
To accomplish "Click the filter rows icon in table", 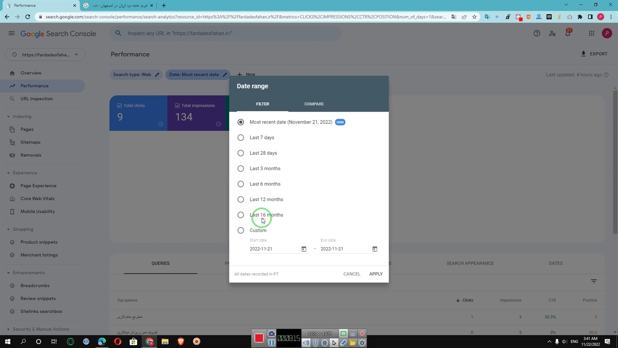I will click(594, 281).
